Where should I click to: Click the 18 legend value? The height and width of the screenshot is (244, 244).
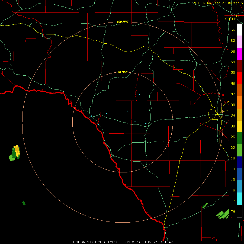233,158
